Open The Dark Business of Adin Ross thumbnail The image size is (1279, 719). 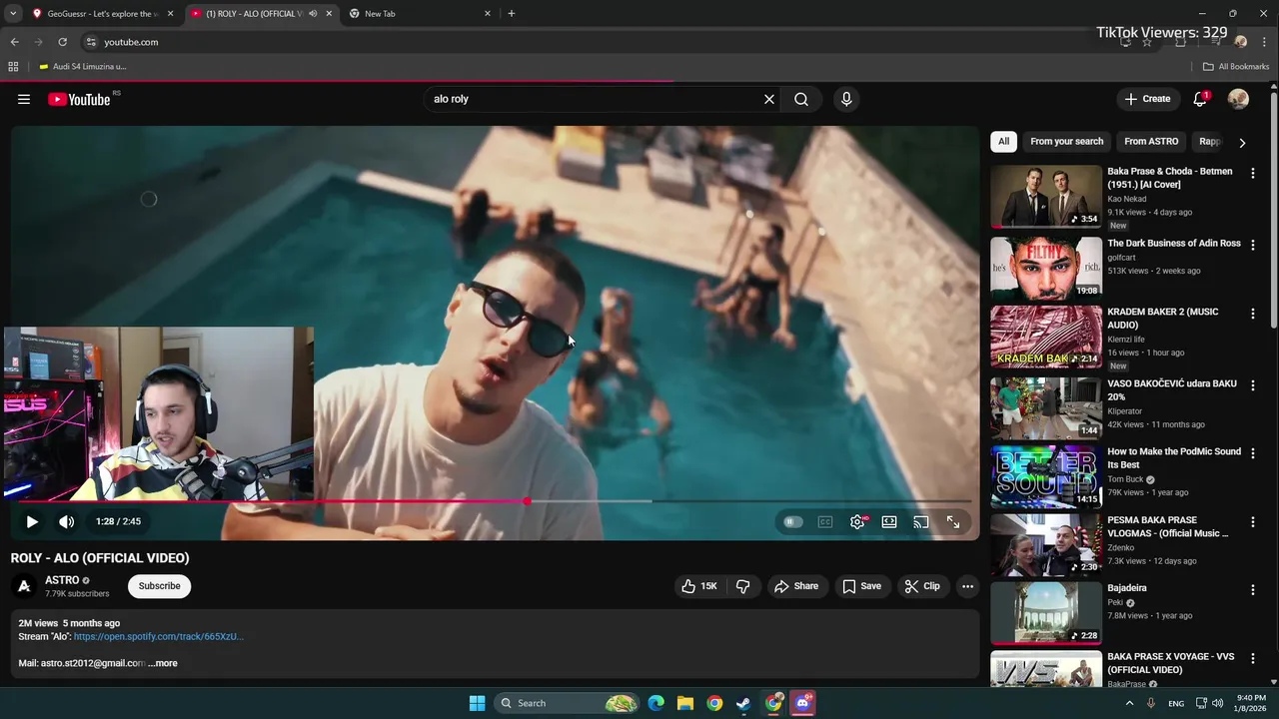1046,268
